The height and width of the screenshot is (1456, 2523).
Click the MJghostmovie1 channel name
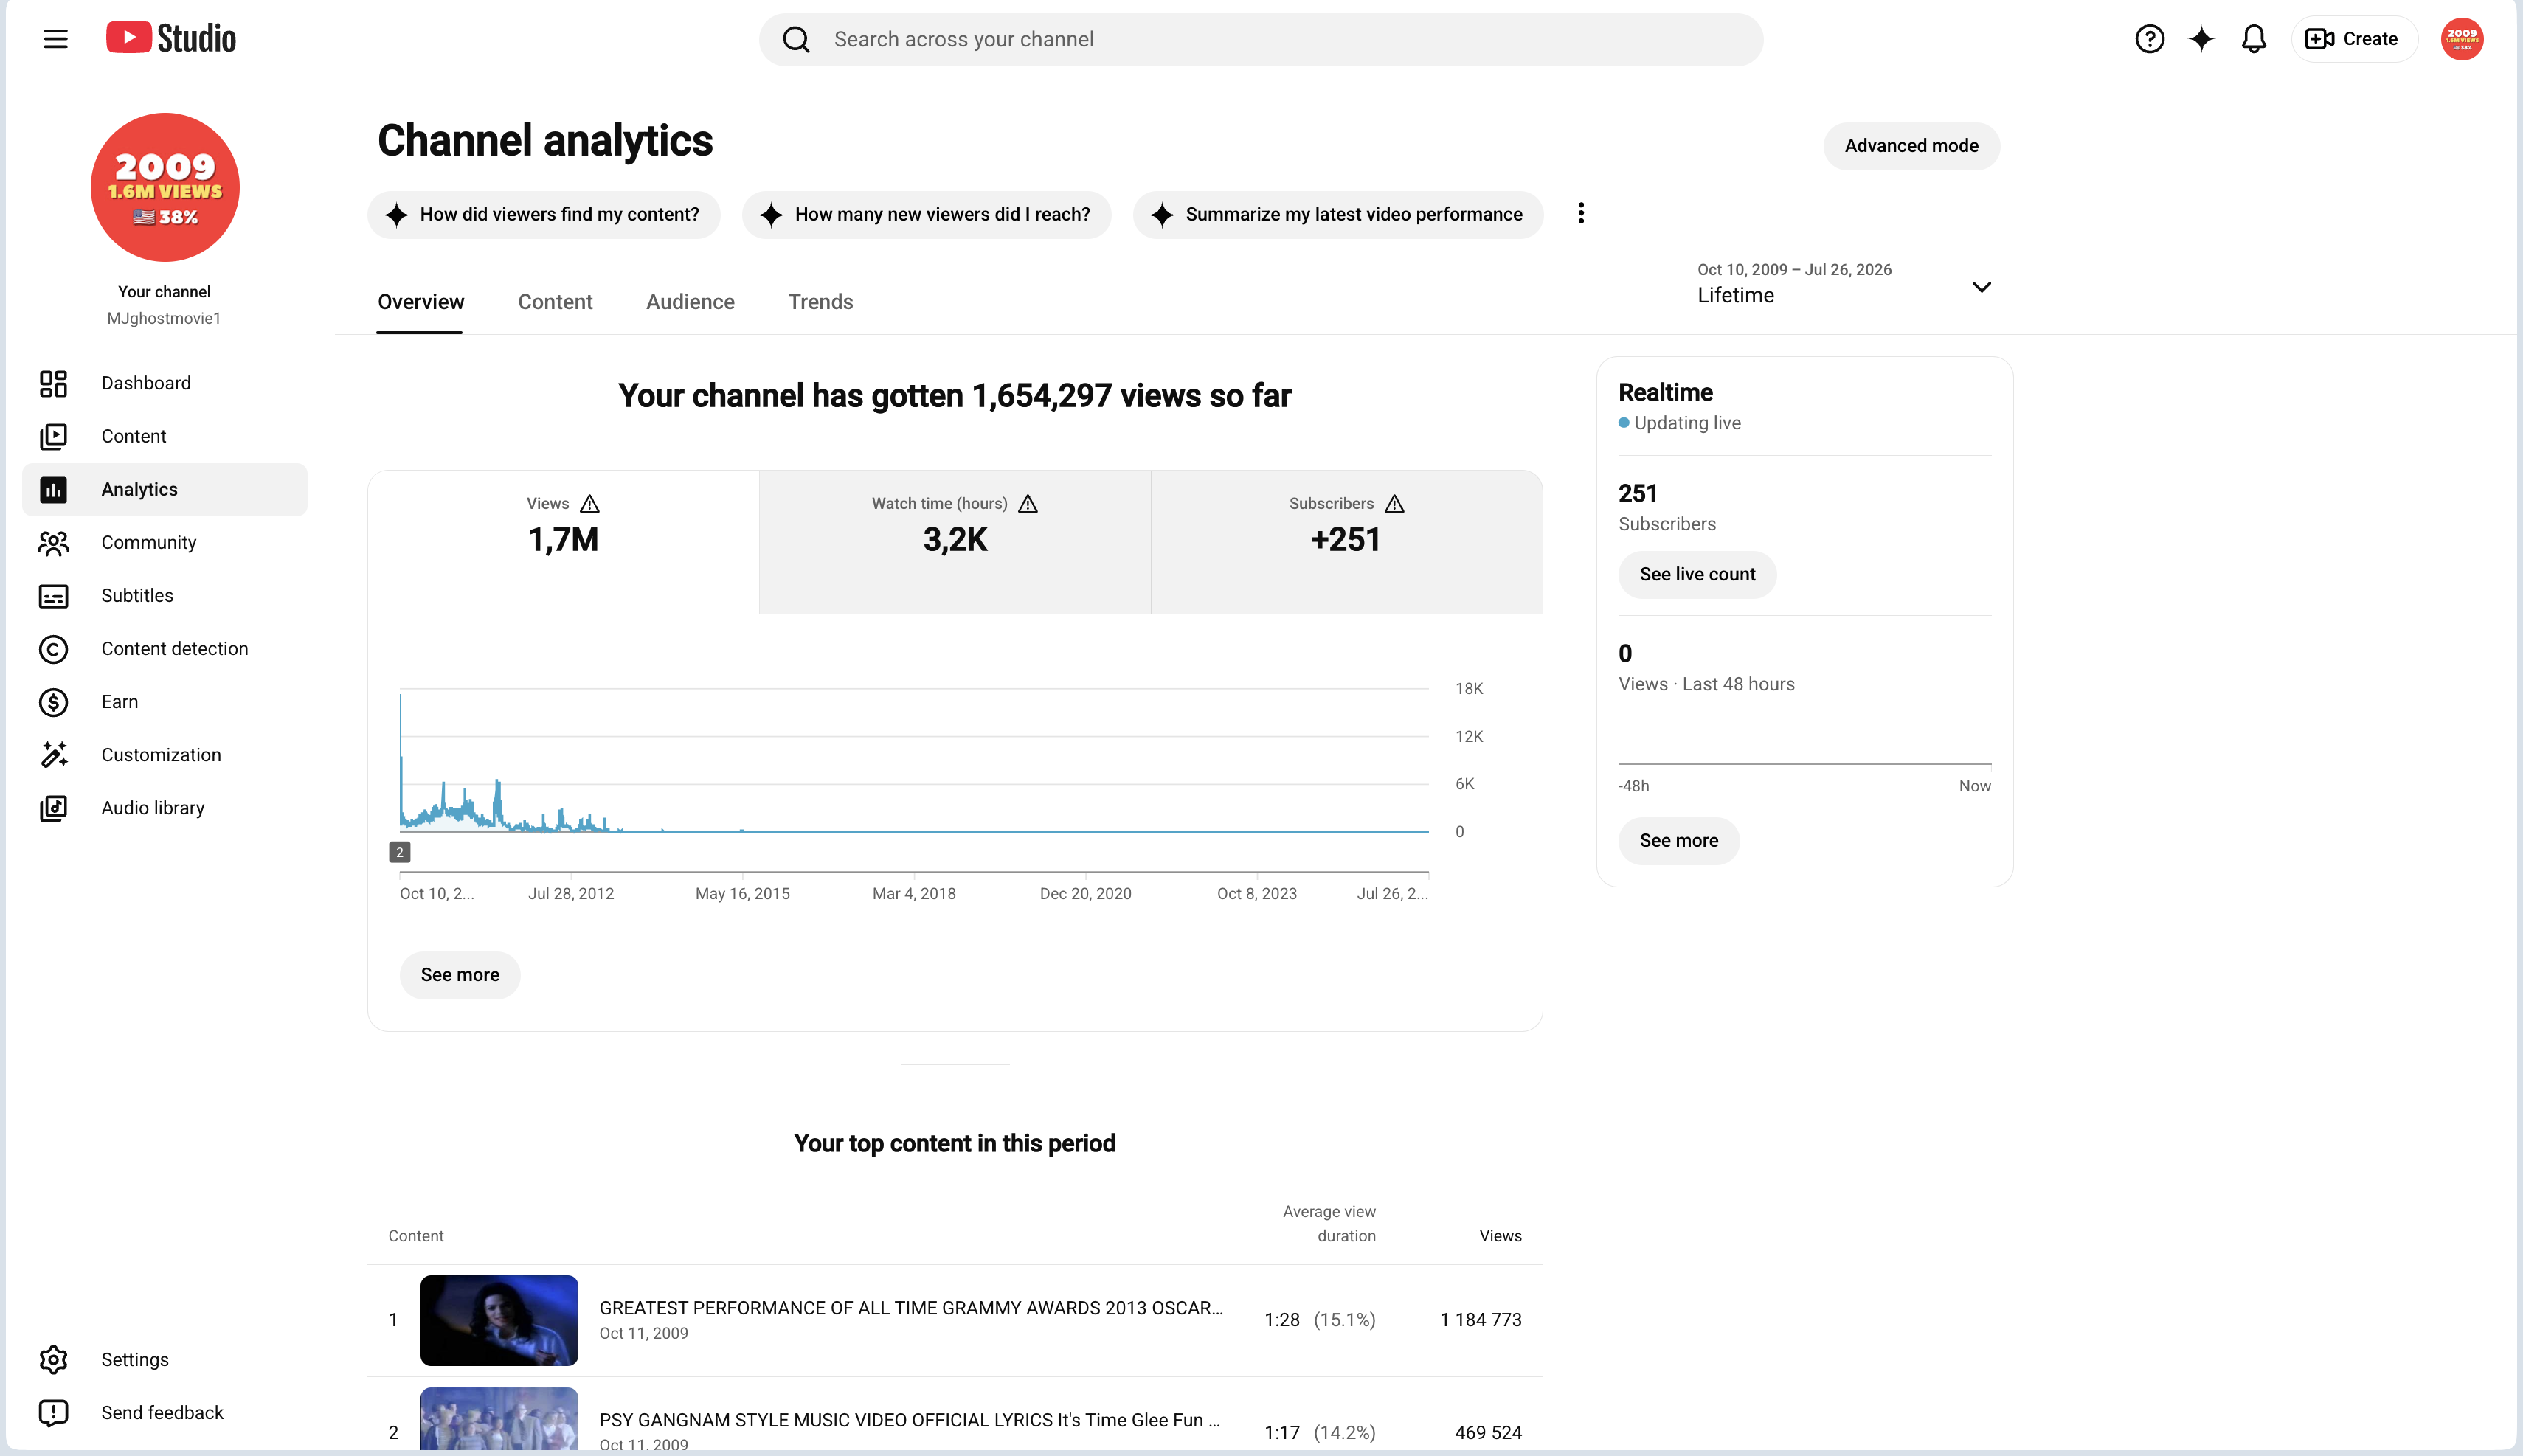click(x=164, y=318)
